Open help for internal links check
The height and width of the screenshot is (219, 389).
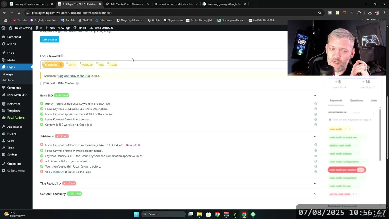[315, 161]
